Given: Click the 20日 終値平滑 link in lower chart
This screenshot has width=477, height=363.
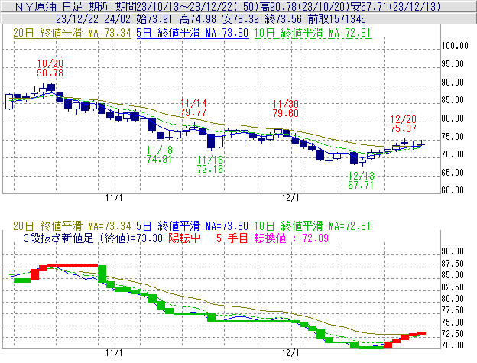Looking at the screenshot, I should (72, 226).
